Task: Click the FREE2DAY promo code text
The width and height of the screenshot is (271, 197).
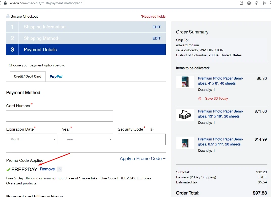Action: (x=24, y=170)
